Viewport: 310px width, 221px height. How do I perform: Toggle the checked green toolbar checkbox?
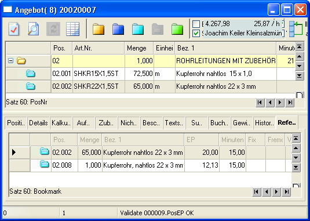[x=196, y=33]
